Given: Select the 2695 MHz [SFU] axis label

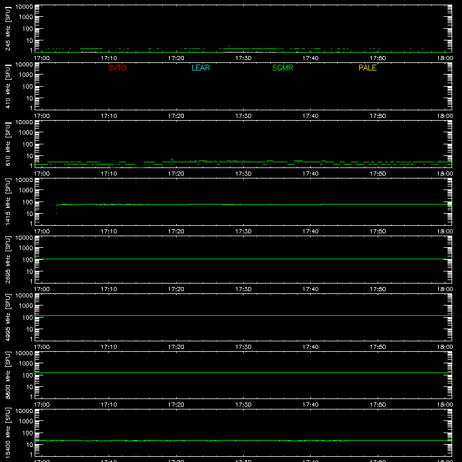Looking at the screenshot, I should pos(8,259).
